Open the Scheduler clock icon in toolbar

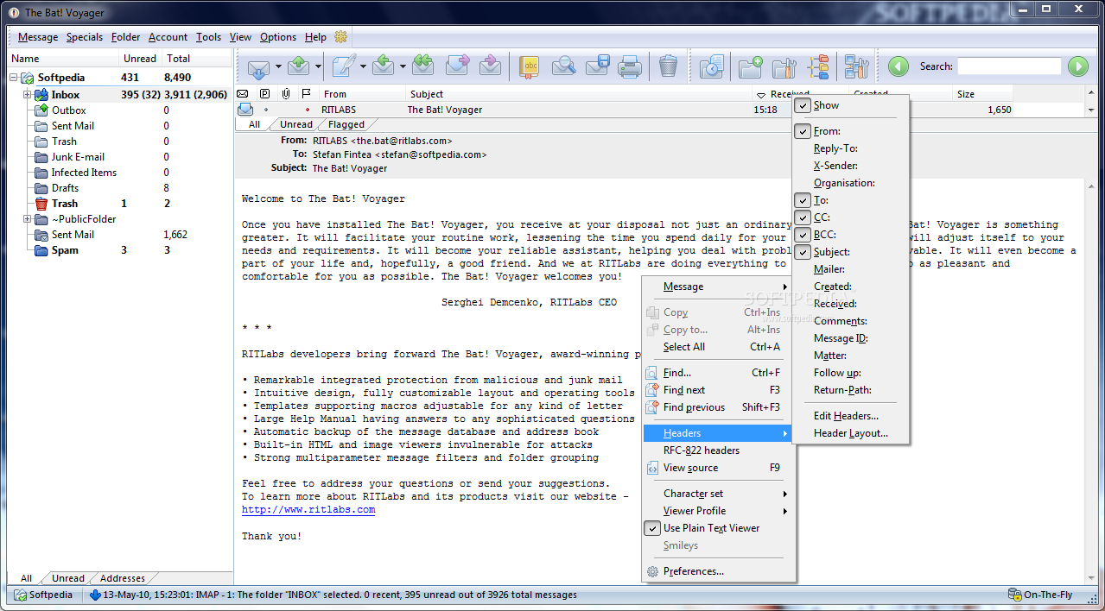711,66
